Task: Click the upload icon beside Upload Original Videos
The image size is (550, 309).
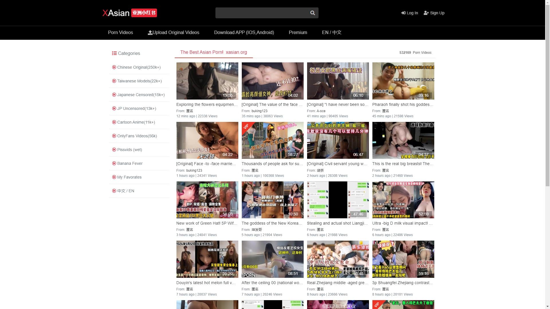Action: pos(150,32)
